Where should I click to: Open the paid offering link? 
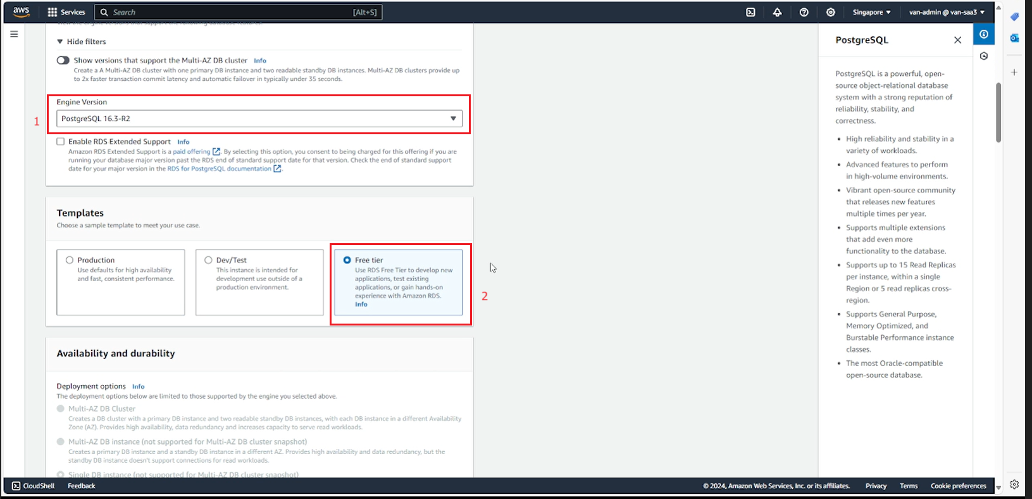[192, 151]
